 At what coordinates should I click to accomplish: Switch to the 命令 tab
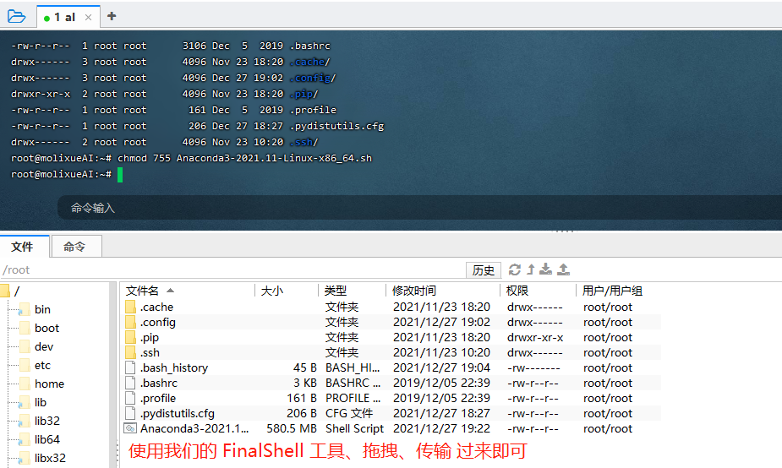[75, 247]
